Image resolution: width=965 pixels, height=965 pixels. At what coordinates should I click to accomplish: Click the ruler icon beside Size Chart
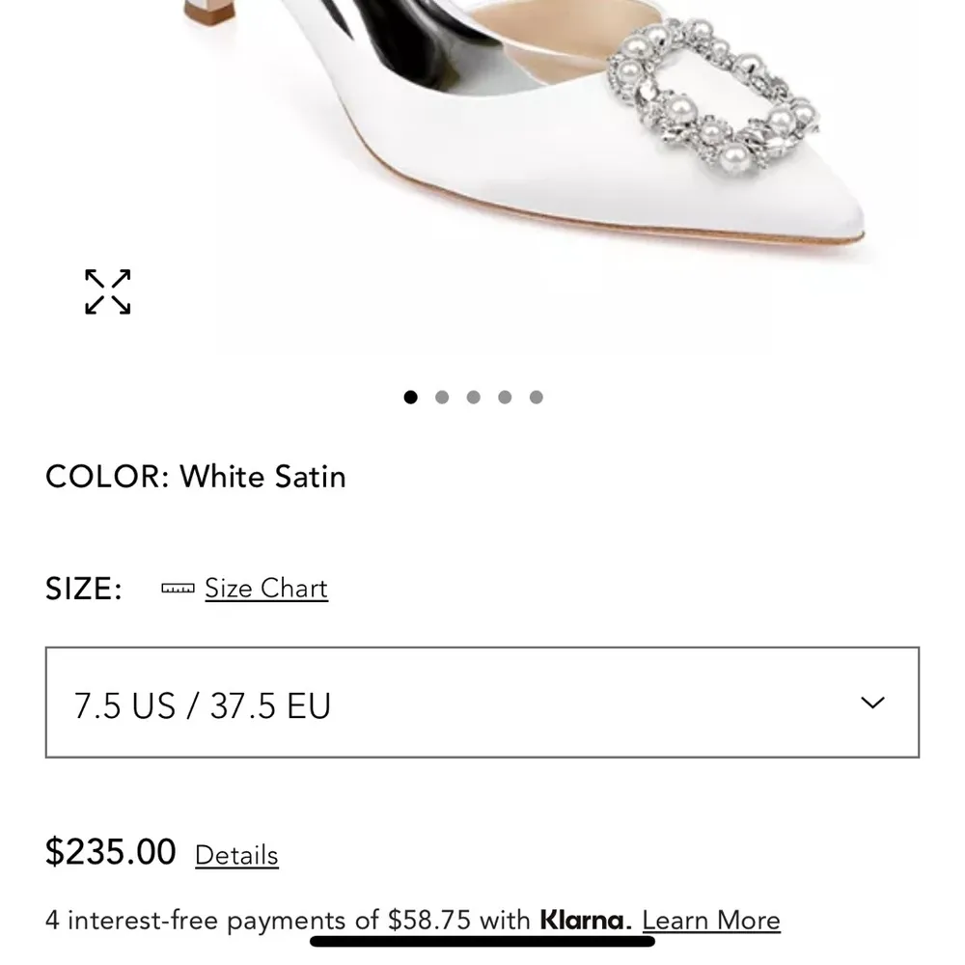tap(178, 587)
